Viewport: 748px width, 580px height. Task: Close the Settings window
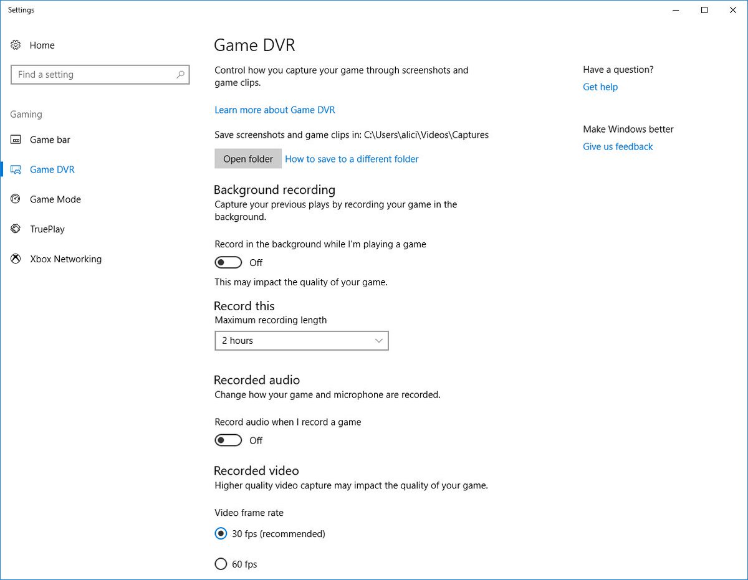tap(733, 10)
